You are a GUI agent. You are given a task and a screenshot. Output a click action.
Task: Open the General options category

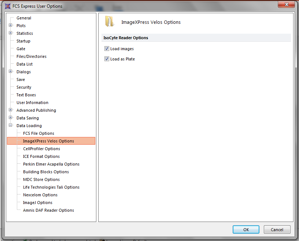coord(24,18)
